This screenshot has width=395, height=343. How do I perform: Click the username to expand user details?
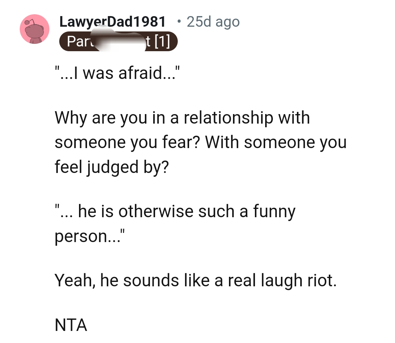[112, 22]
